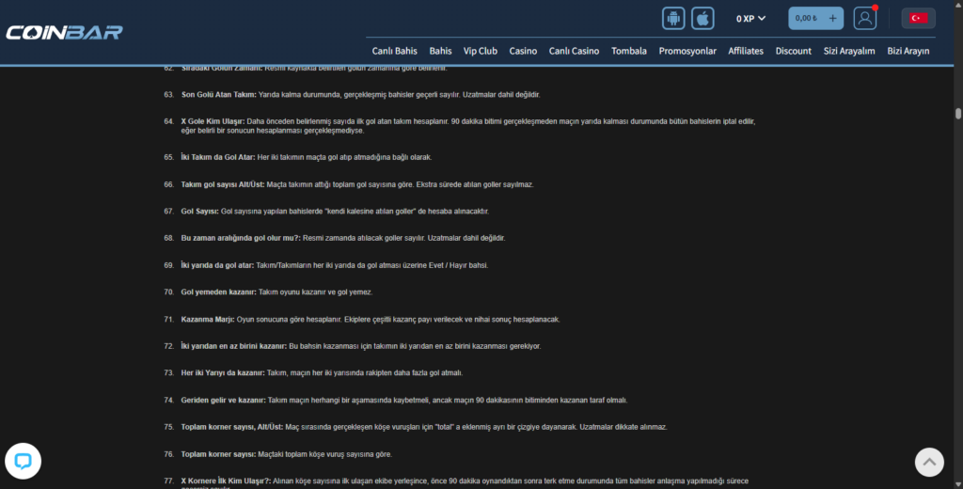
Task: Click the scroll-to-top arrow button
Action: tap(929, 462)
